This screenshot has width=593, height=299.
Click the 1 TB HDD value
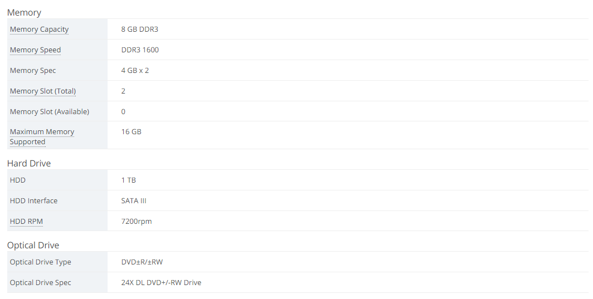pyautogui.click(x=129, y=180)
